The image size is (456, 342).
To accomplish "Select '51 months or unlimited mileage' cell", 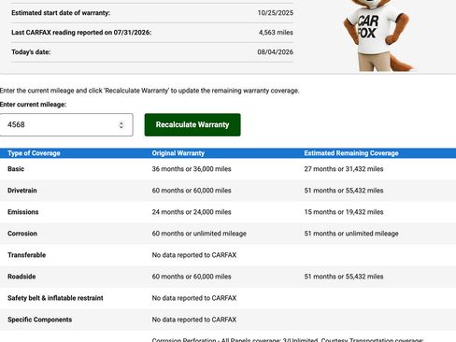I will tap(351, 234).
